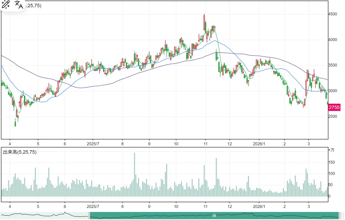Grab the right handle of the range slider
The width and height of the screenshot is (345, 220).
(x=340, y=216)
